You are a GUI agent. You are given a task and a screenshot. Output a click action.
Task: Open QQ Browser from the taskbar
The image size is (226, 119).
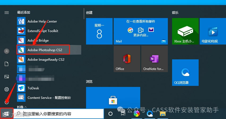150,114
